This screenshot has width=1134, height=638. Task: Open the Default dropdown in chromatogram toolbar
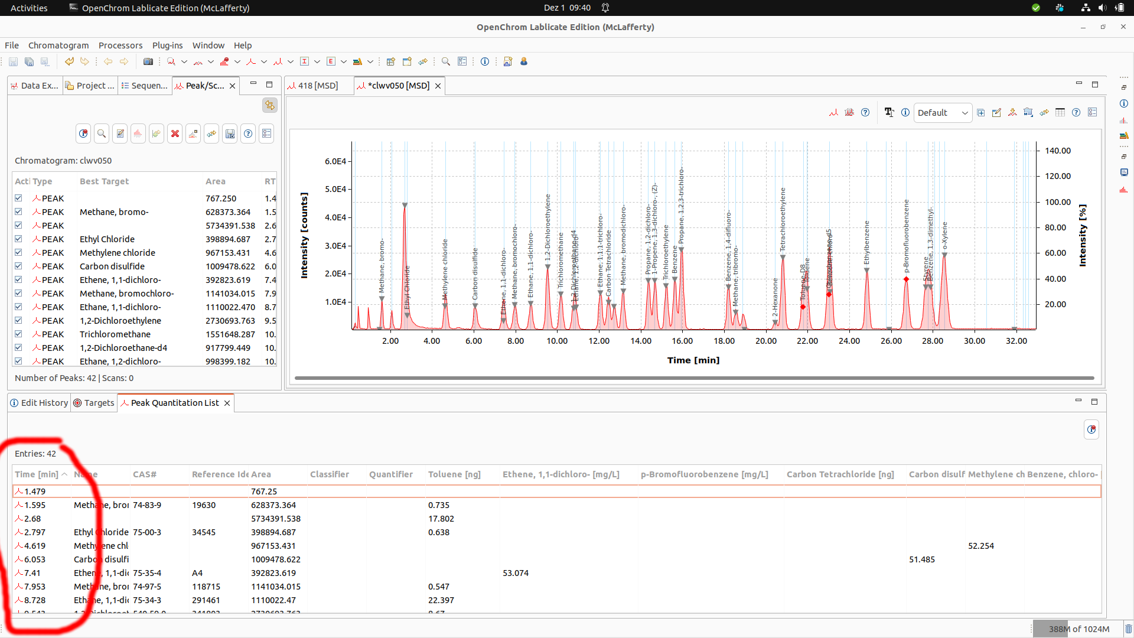point(943,113)
